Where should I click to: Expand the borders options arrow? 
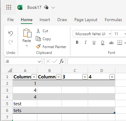125,43
